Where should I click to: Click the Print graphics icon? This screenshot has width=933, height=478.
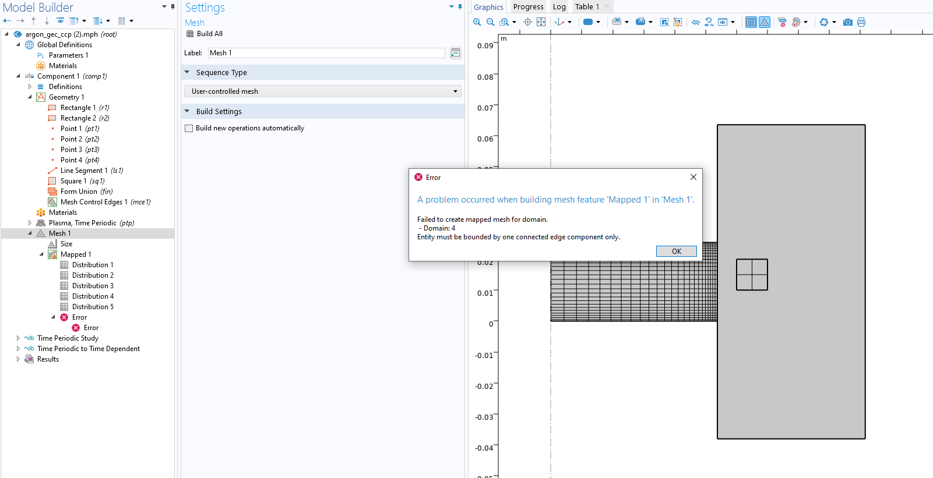pos(861,22)
